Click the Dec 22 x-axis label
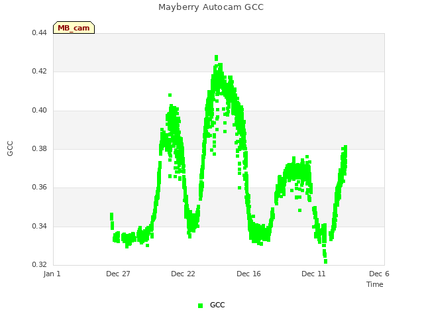 coord(183,274)
